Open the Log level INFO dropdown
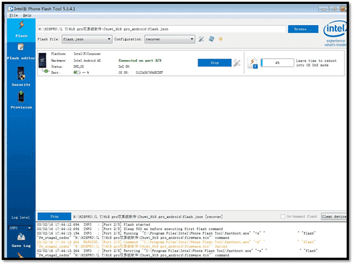 point(20,228)
